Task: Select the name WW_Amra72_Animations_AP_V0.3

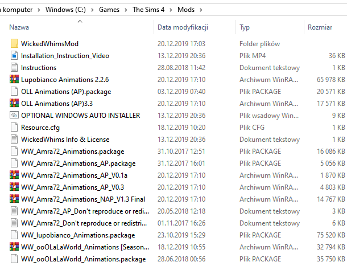Action: click(72, 187)
